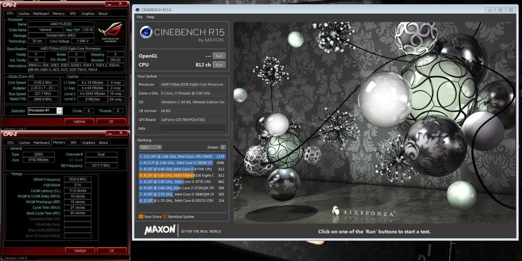Select the highlighted AMD FX-8320 ranking row
The image size is (522, 261).
click(x=182, y=175)
